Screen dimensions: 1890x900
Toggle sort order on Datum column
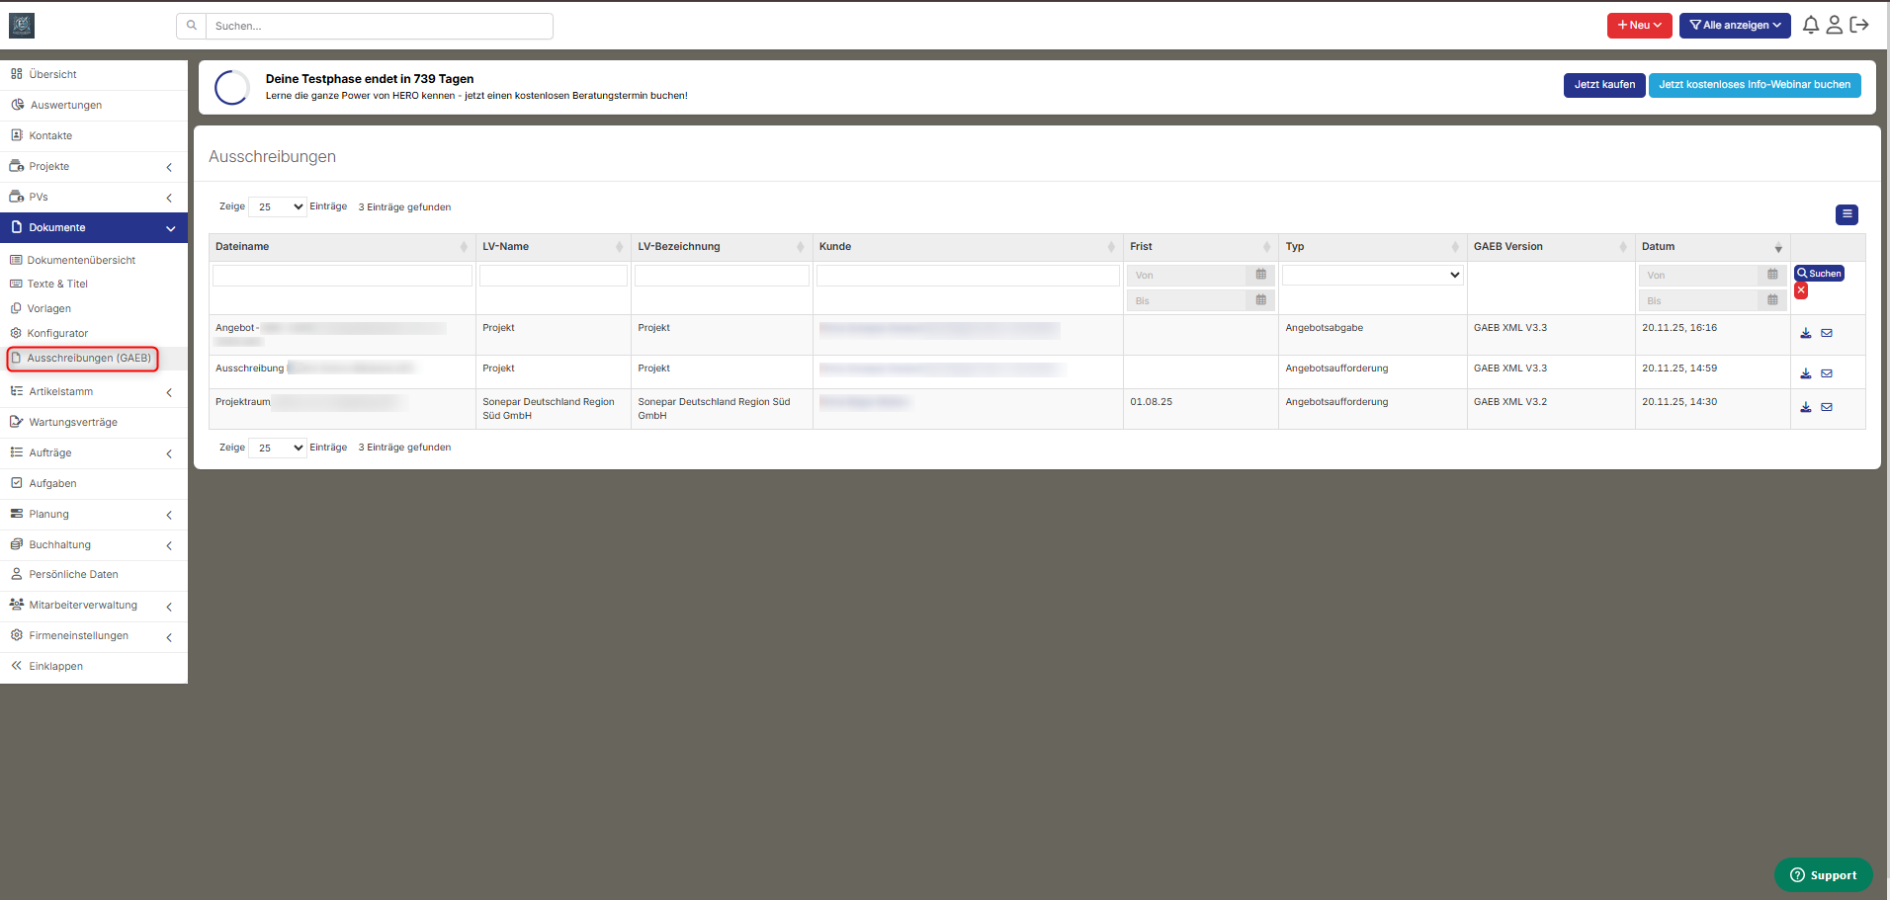[1712, 247]
